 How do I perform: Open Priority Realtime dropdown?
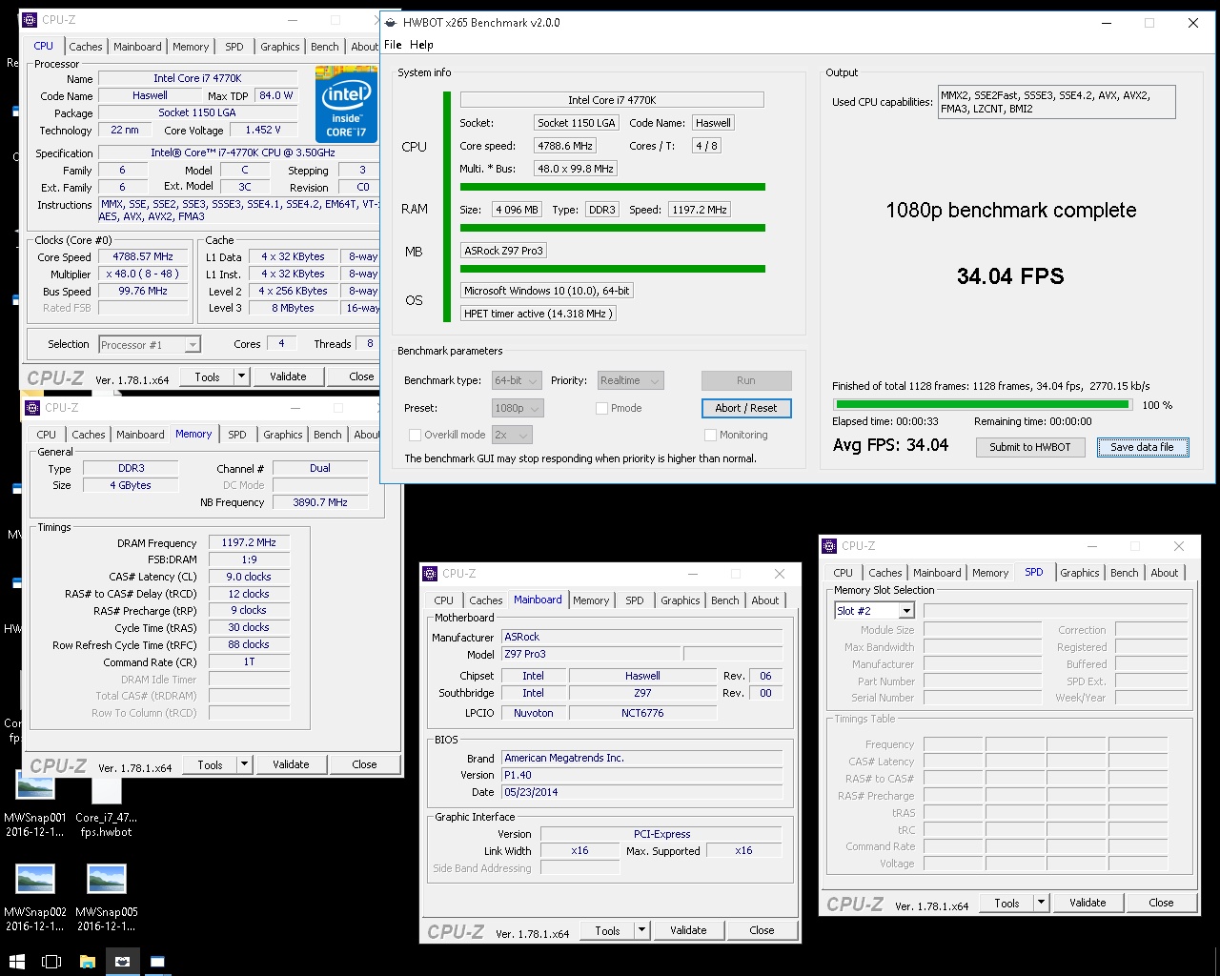coord(630,380)
